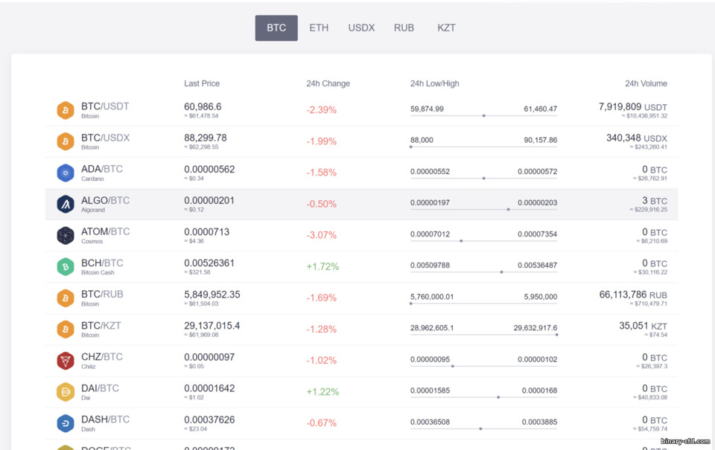Click the Bitcoin icon in BTC/USDT row
Screen dimensions: 715x450
(66, 110)
